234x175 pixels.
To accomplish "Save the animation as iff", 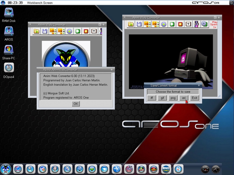I will (152, 98).
